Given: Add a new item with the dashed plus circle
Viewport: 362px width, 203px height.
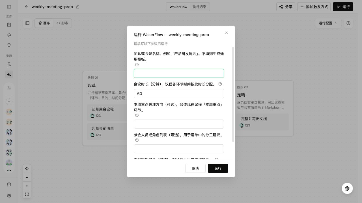Looking at the screenshot, I should pyautogui.click(x=9, y=102).
